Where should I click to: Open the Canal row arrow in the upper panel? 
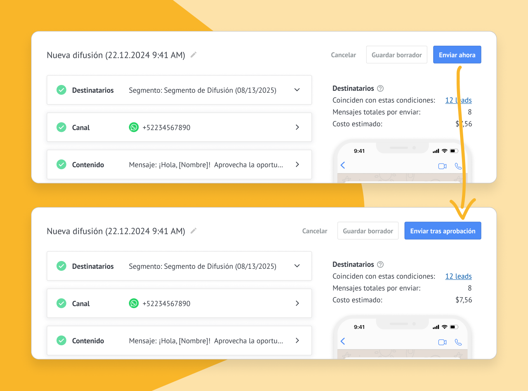[x=297, y=127]
